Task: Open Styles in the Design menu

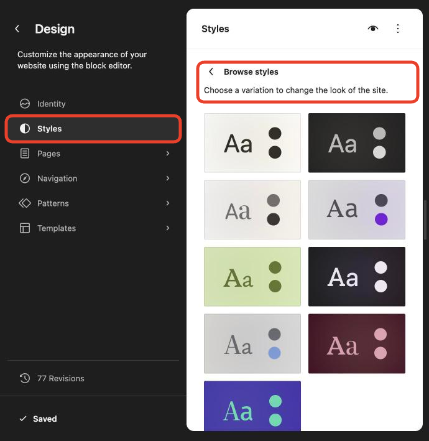Action: 93,129
